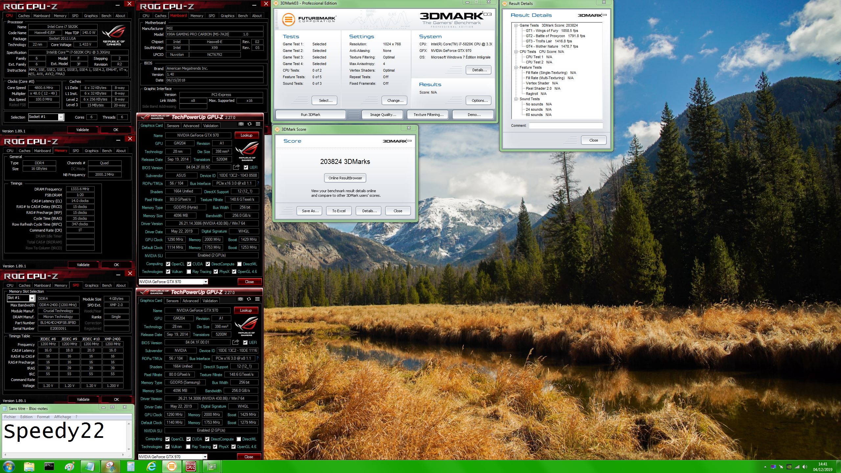This screenshot has height=473, width=841.
Task: Toggle DirectCompute checkbox in bottom GPU-Z
Action: click(x=207, y=439)
